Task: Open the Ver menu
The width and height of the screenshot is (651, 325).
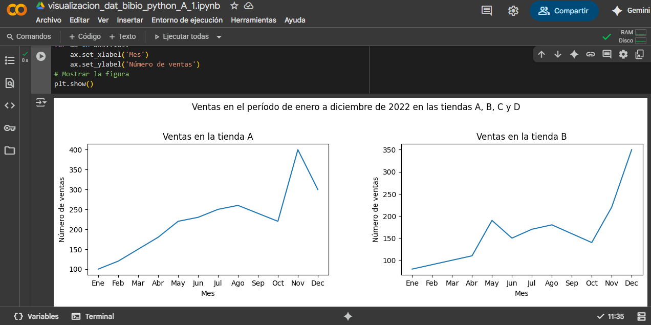Action: (103, 20)
